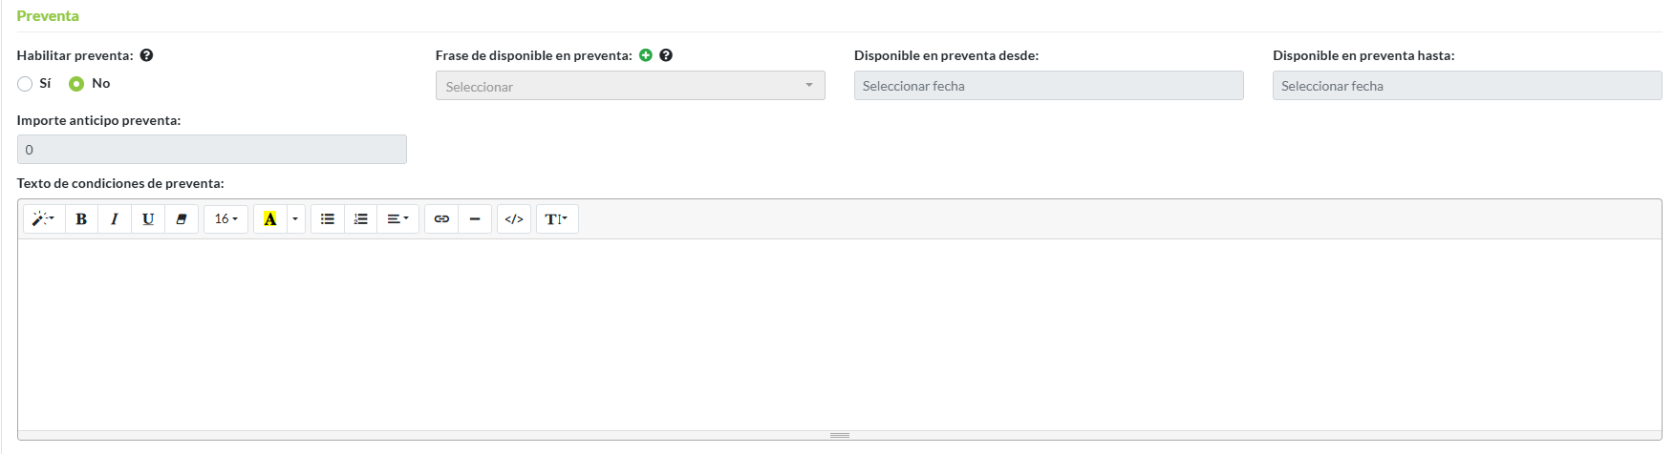
Task: Grab the editor resize handle bar
Action: 840,436
